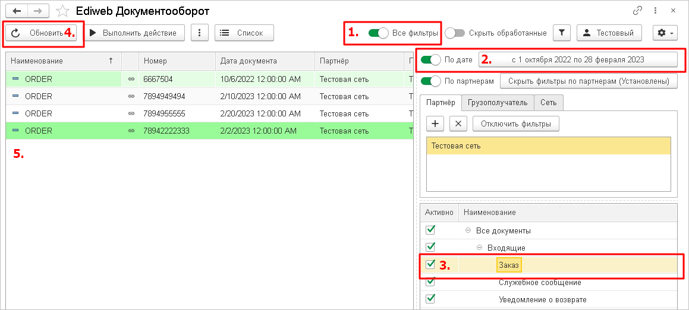Click 'Отключить фильтры' button
Screen dimensions: 689x310
click(x=515, y=124)
